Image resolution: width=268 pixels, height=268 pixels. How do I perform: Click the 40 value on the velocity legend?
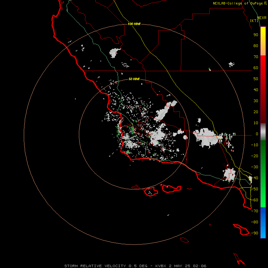256,90
